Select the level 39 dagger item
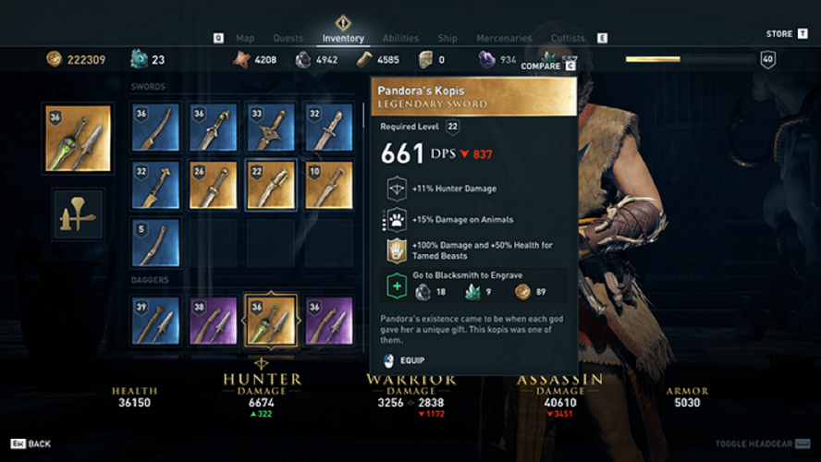The height and width of the screenshot is (462, 821). 155,321
